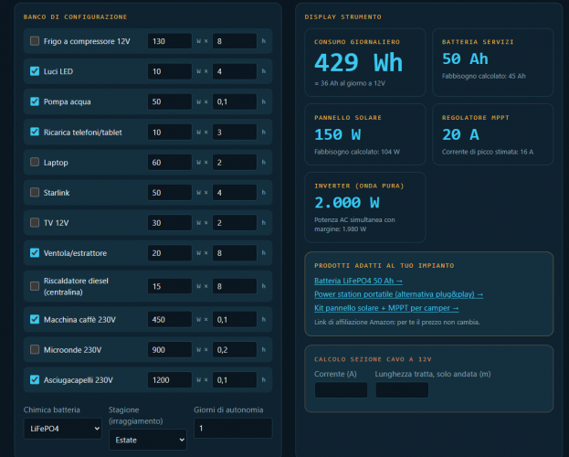
Task: Follow the Power station portatile link
Action: pyautogui.click(x=398, y=294)
